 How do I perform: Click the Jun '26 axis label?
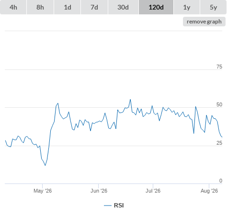pyautogui.click(x=99, y=191)
